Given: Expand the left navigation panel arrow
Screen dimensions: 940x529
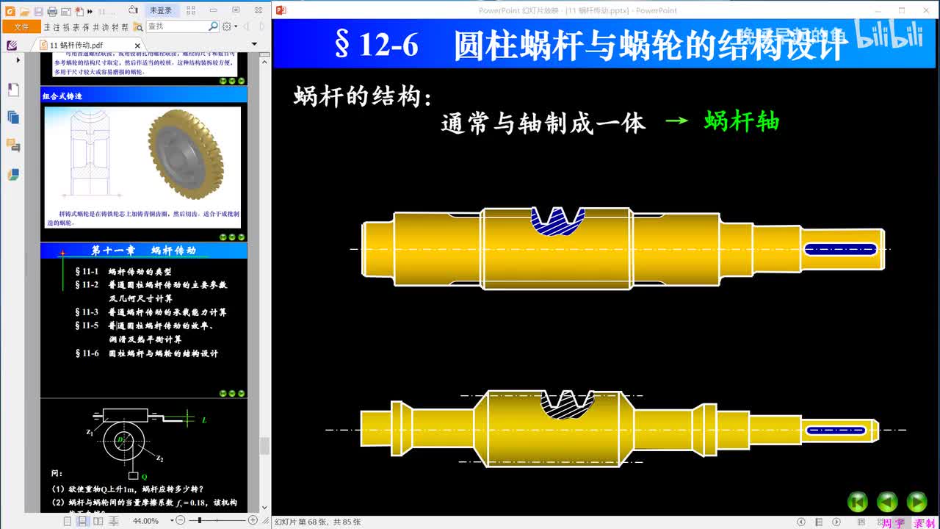Looking at the screenshot, I should click(18, 60).
